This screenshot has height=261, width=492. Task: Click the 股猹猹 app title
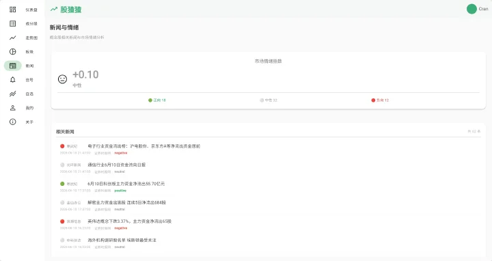point(71,10)
